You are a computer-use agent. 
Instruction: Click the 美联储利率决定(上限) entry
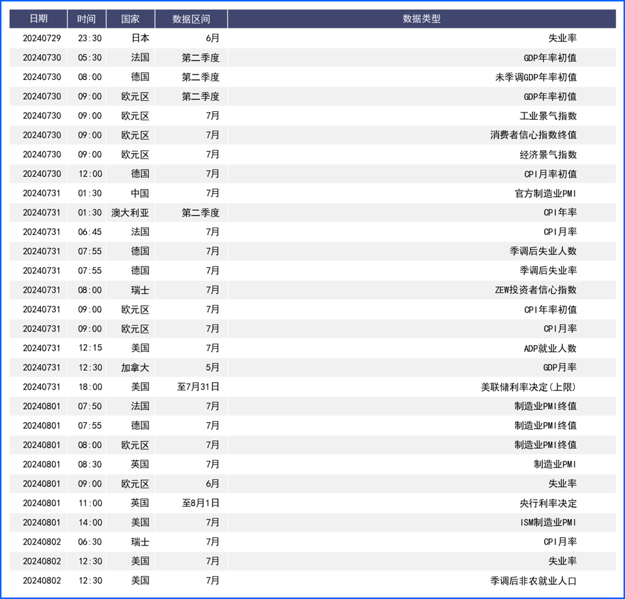pyautogui.click(x=529, y=387)
